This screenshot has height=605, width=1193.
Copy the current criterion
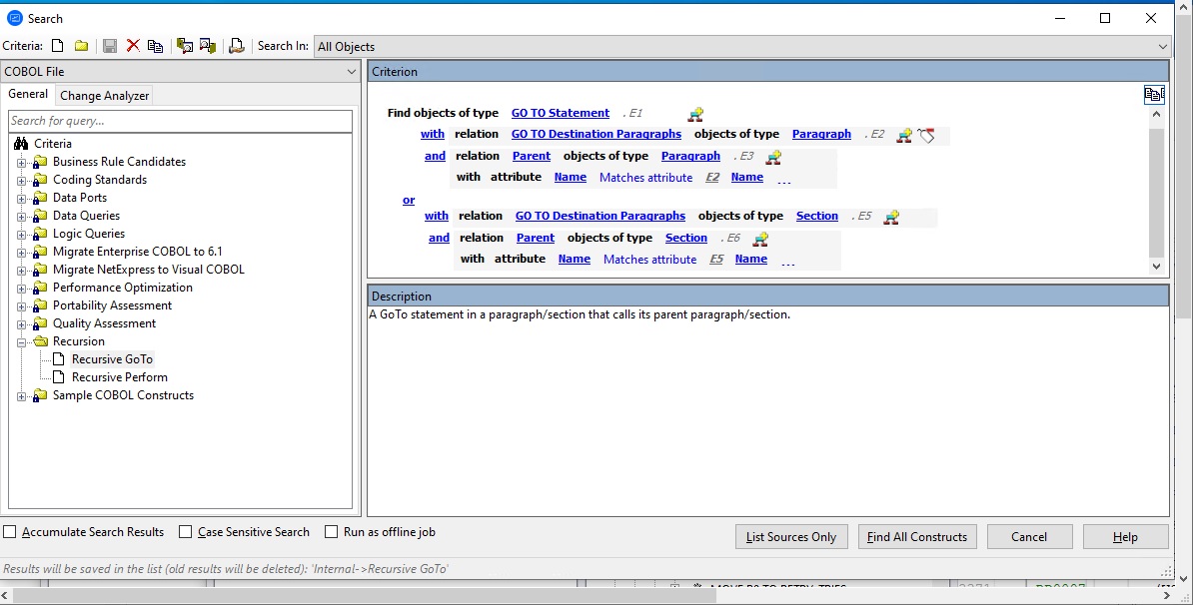click(x=155, y=44)
